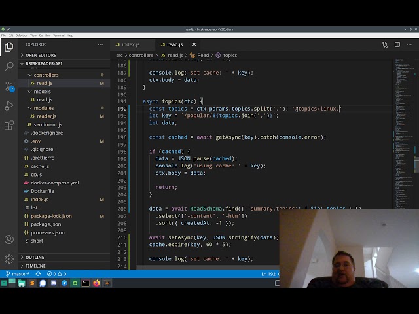Collapse the controllers folder
Image resolution: width=419 pixels, height=314 pixels.
(x=46, y=75)
